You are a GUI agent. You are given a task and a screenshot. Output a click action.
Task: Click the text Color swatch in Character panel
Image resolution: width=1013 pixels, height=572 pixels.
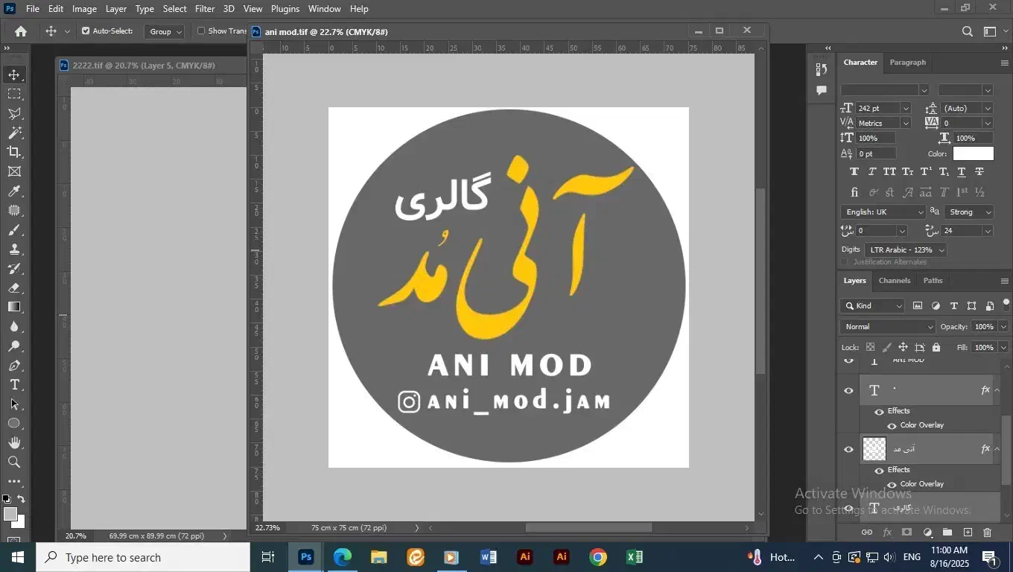(x=973, y=153)
